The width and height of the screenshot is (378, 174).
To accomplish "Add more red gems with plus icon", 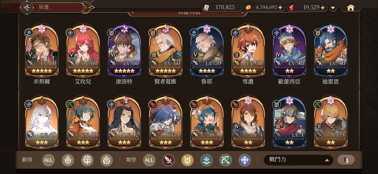I will [323, 8].
